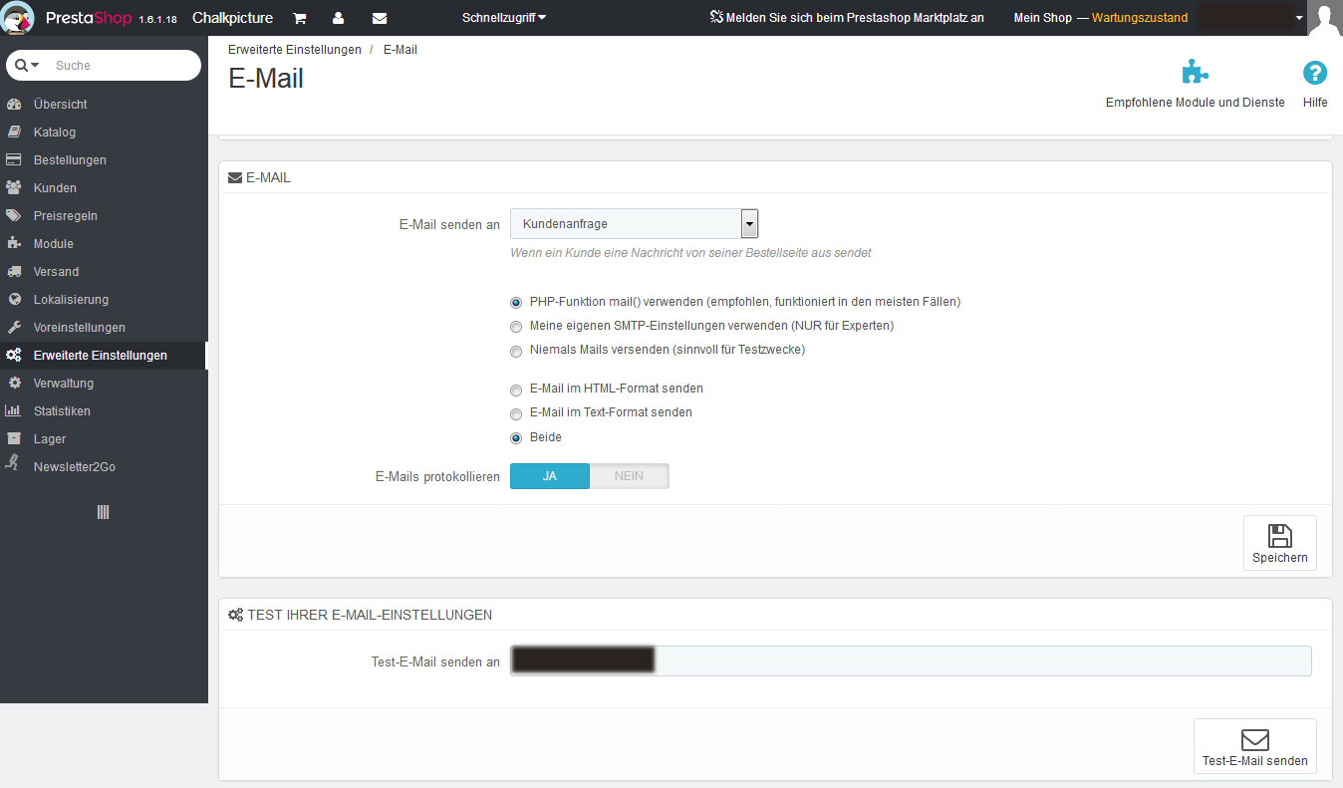Open the messages envelope icon in header
The height and width of the screenshot is (788, 1343).
pos(380,18)
